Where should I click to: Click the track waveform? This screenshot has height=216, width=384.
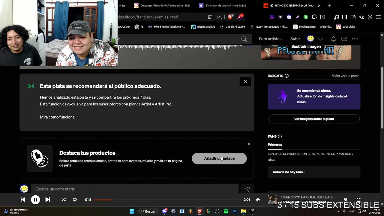180,47
